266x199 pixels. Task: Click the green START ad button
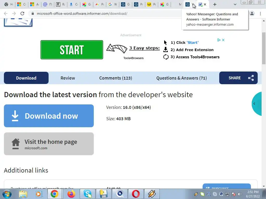pyautogui.click(x=72, y=50)
